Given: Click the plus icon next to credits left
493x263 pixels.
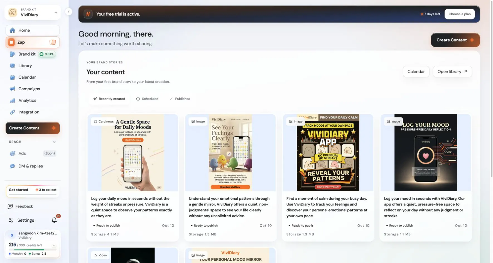Looking at the screenshot, I should [x=54, y=245].
